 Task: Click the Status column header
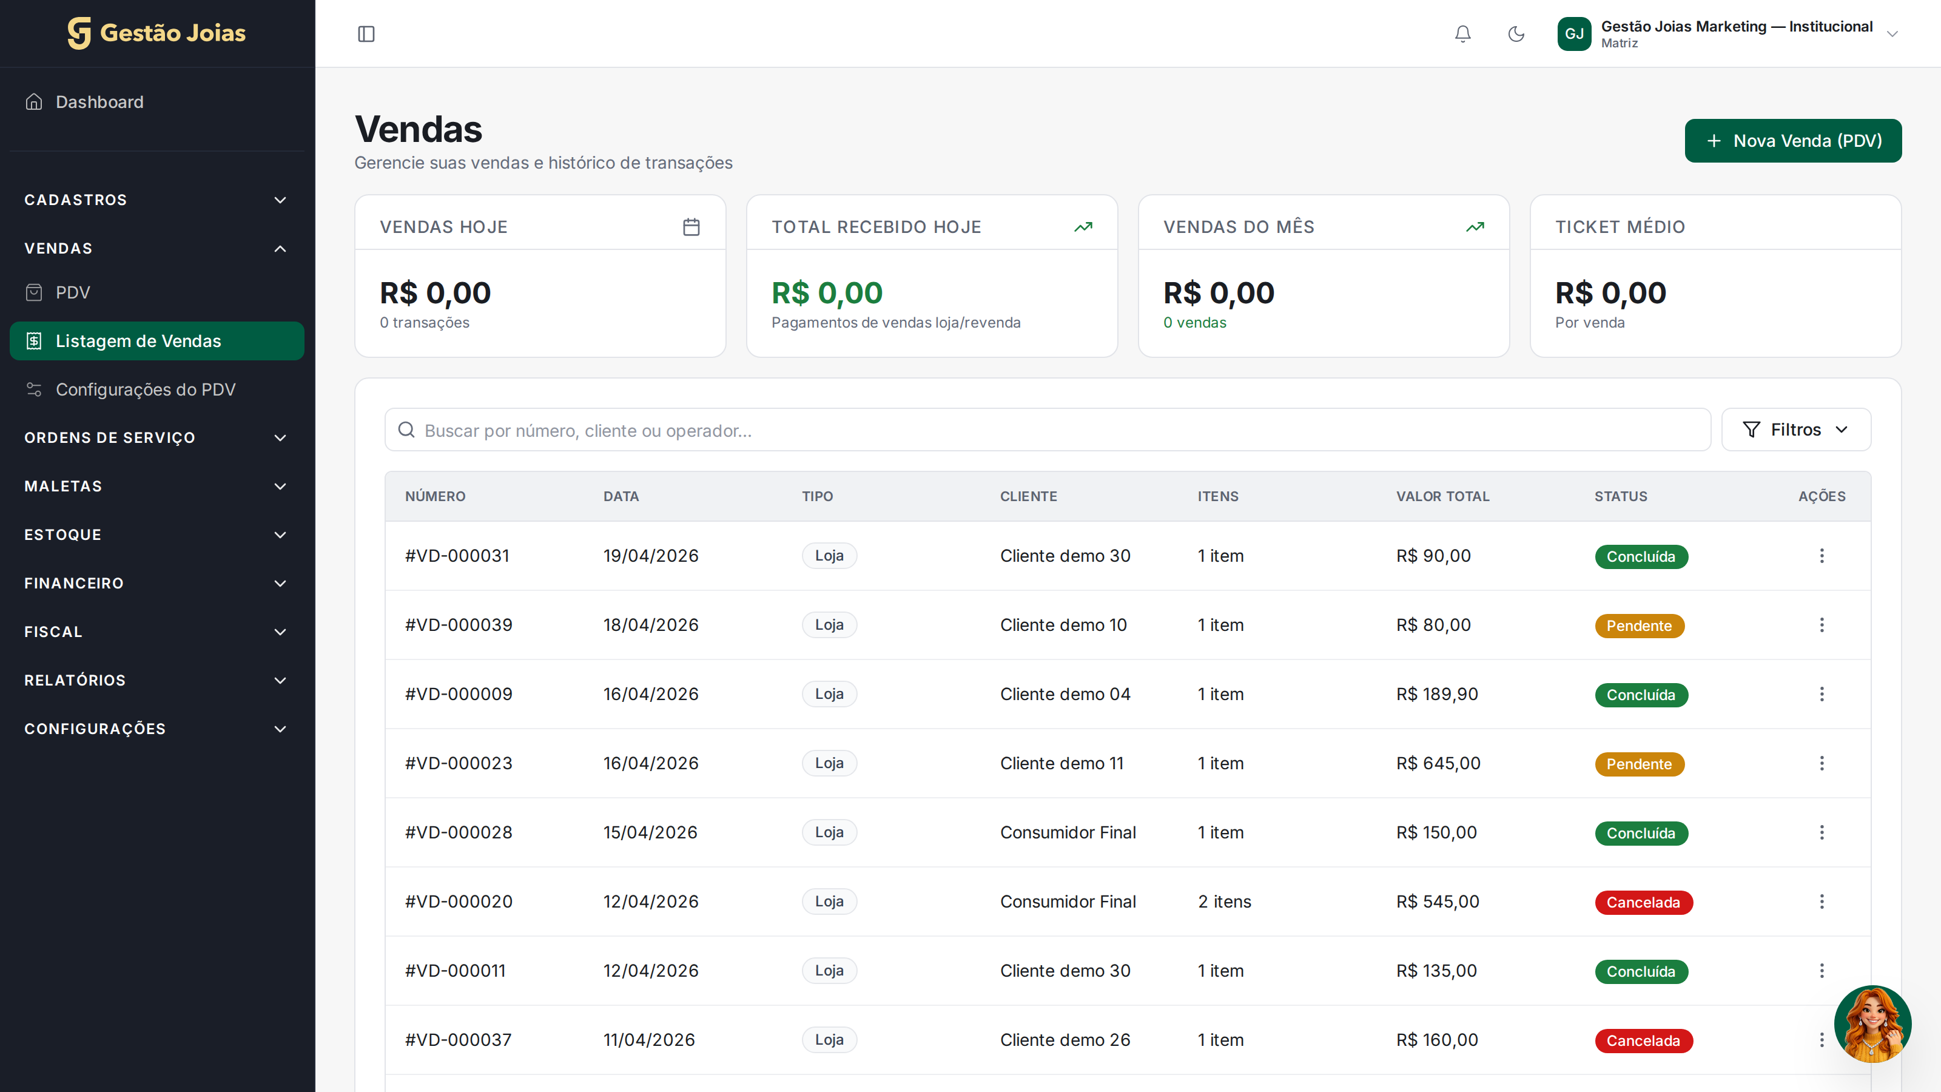1621,496
